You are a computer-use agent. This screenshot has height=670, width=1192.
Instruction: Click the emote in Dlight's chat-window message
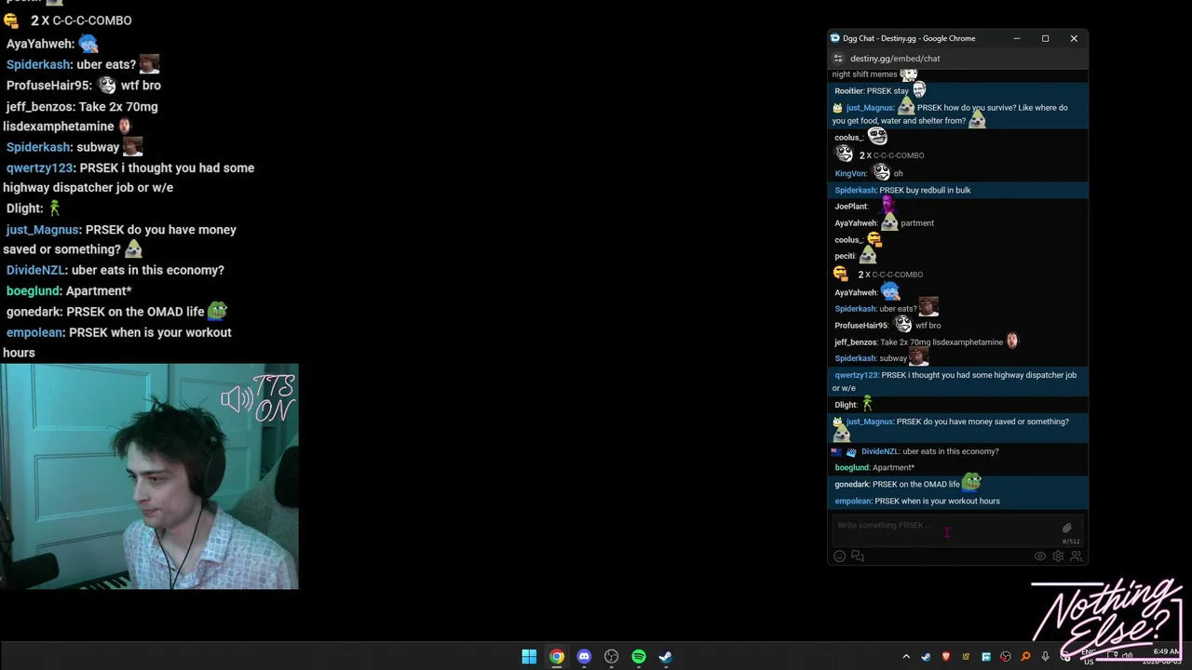click(867, 403)
